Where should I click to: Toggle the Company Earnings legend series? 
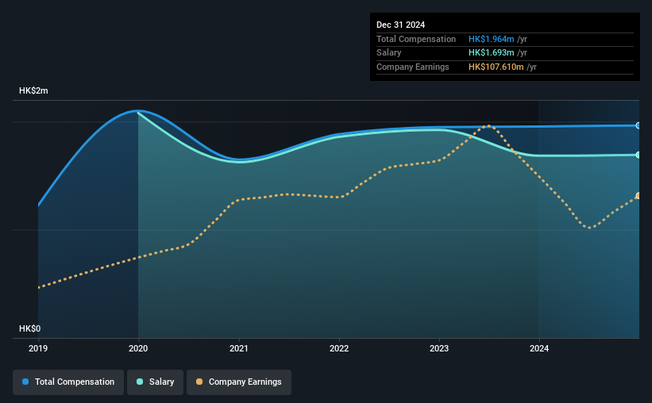pyautogui.click(x=239, y=382)
